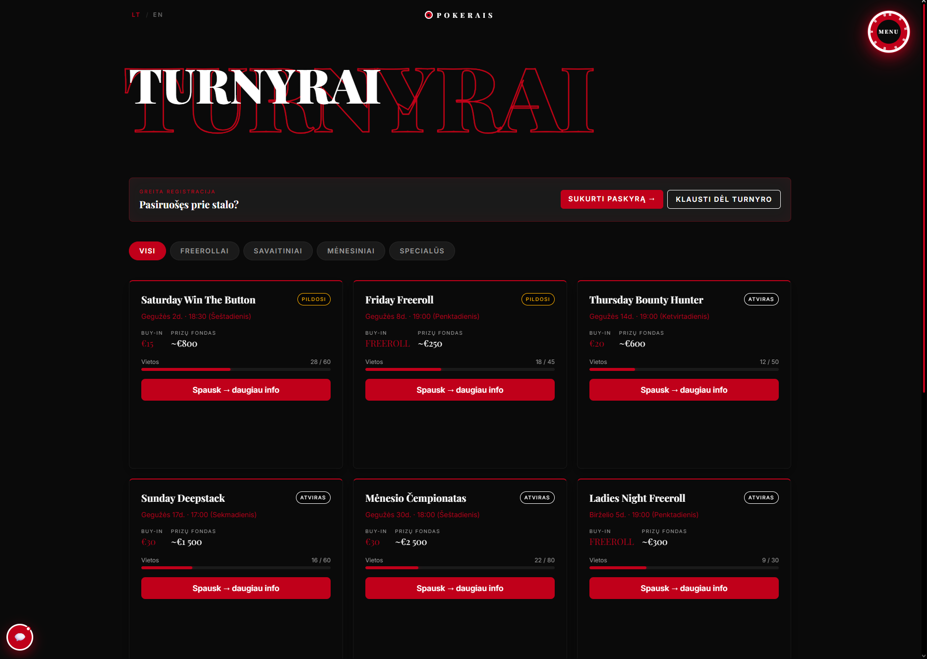Click the FREEROLL buy-in on Friday Freeroll

pos(388,344)
